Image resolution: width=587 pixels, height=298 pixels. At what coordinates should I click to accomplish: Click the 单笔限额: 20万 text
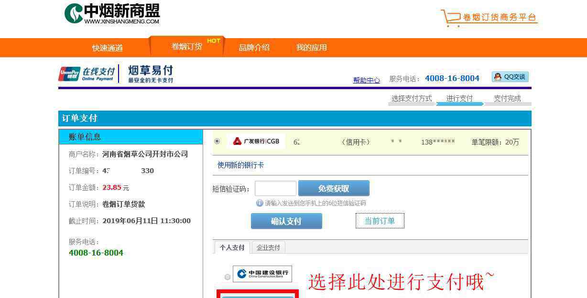coord(495,142)
